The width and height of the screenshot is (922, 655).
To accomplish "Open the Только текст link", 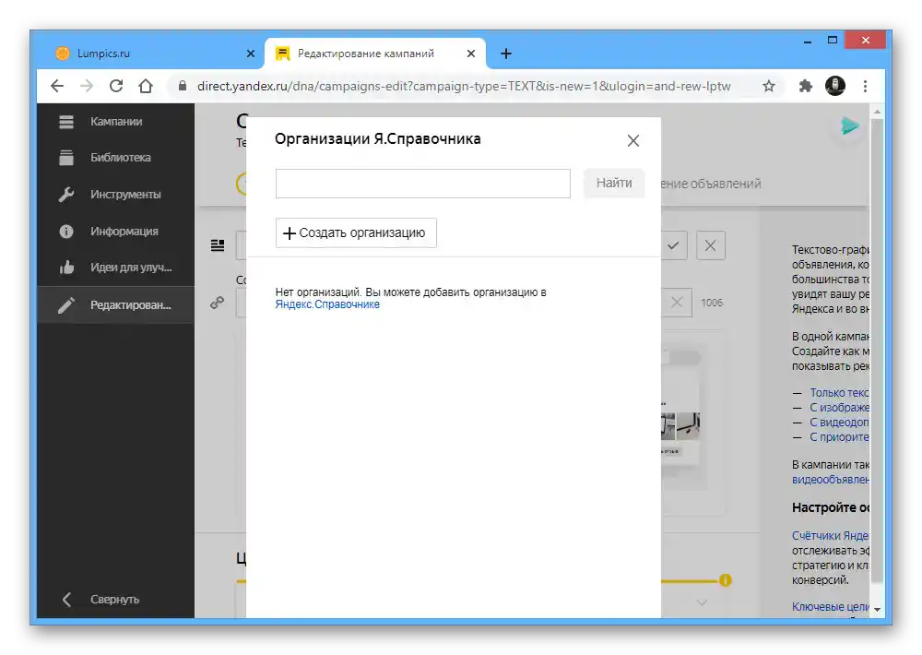I will coord(839,392).
